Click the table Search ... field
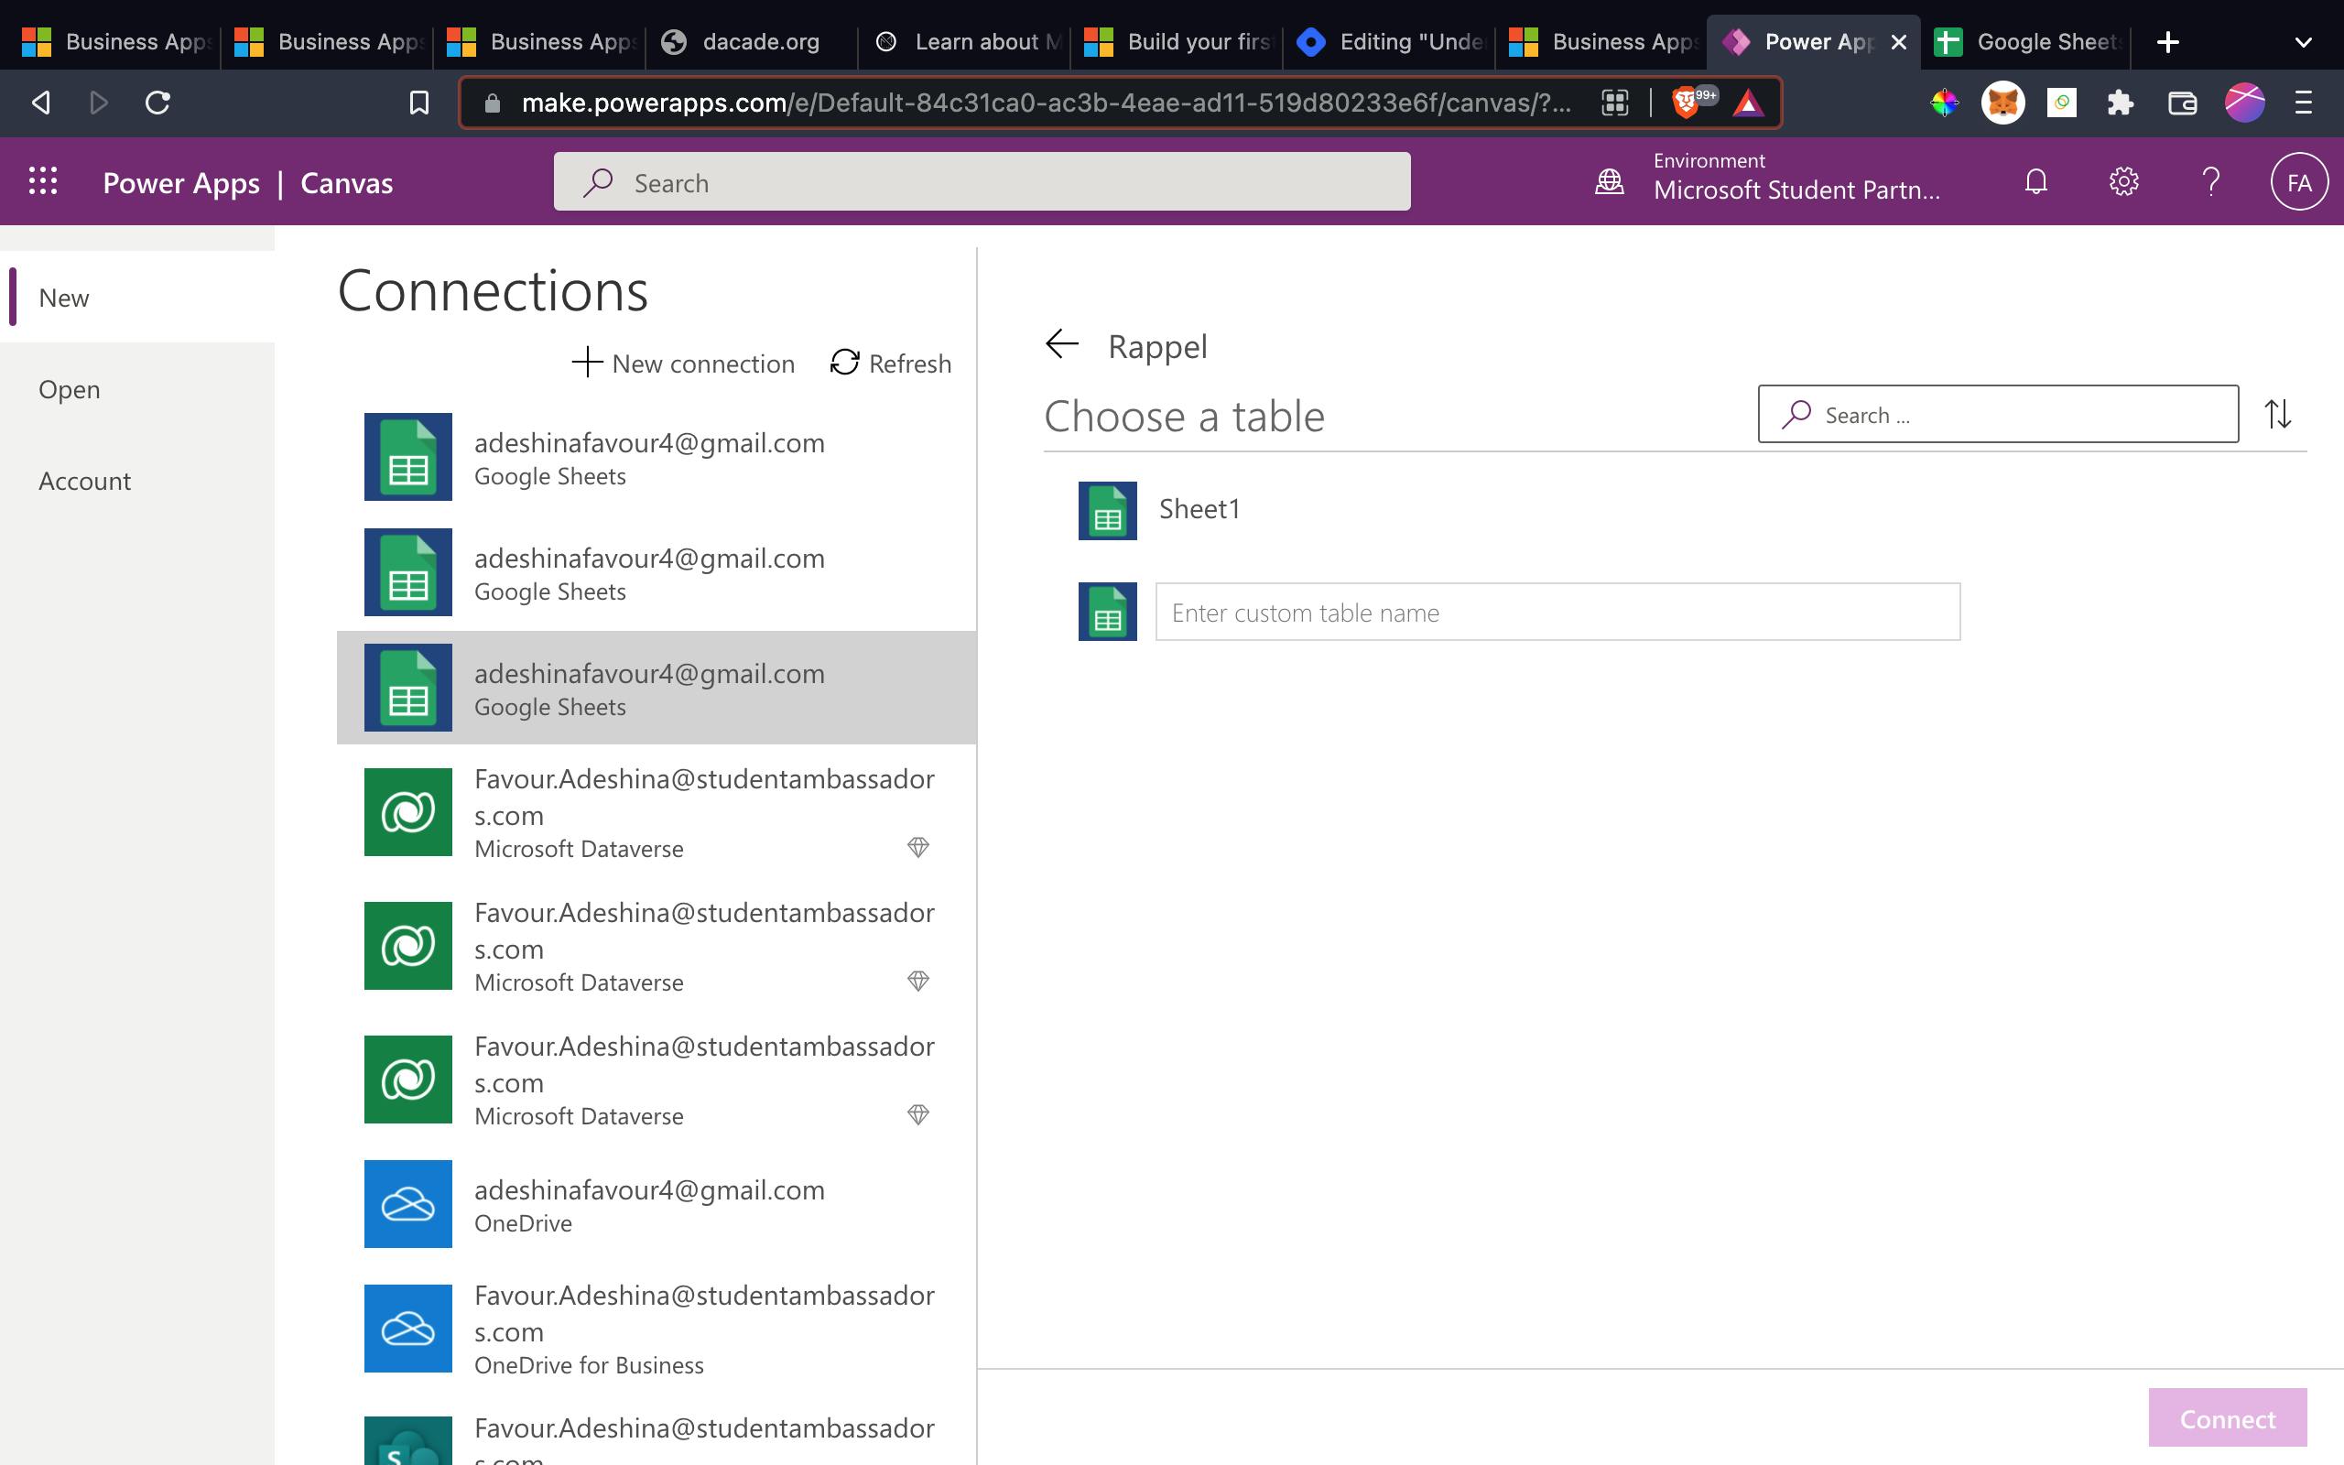This screenshot has height=1465, width=2344. click(1997, 415)
